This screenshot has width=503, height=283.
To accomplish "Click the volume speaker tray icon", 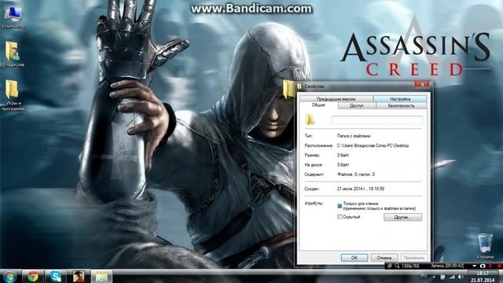I will 461,277.
